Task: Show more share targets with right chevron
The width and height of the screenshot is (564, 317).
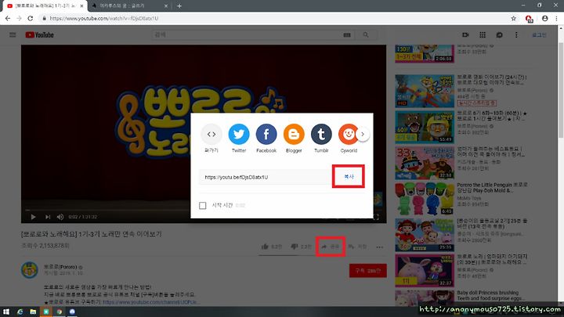Action: pos(363,134)
